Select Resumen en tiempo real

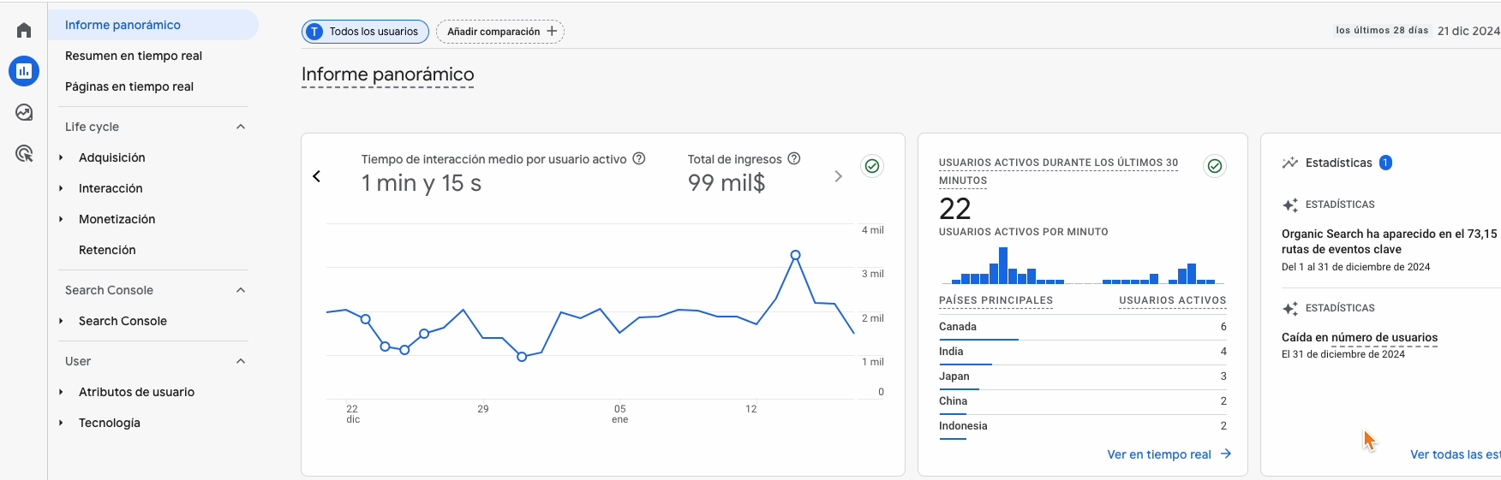(x=134, y=56)
